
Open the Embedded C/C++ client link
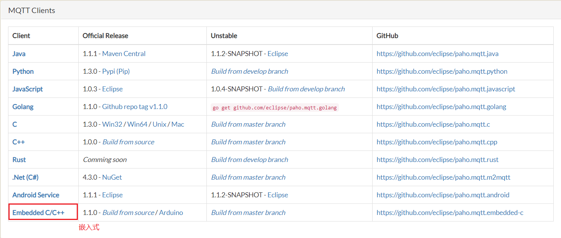coord(38,213)
